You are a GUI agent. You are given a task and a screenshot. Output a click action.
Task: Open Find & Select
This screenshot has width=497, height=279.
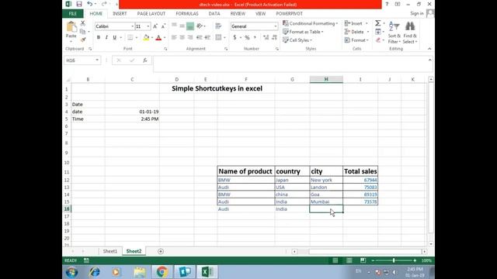410,33
